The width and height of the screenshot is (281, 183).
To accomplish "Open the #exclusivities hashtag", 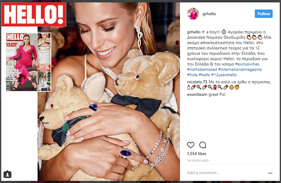I will tap(247, 64).
